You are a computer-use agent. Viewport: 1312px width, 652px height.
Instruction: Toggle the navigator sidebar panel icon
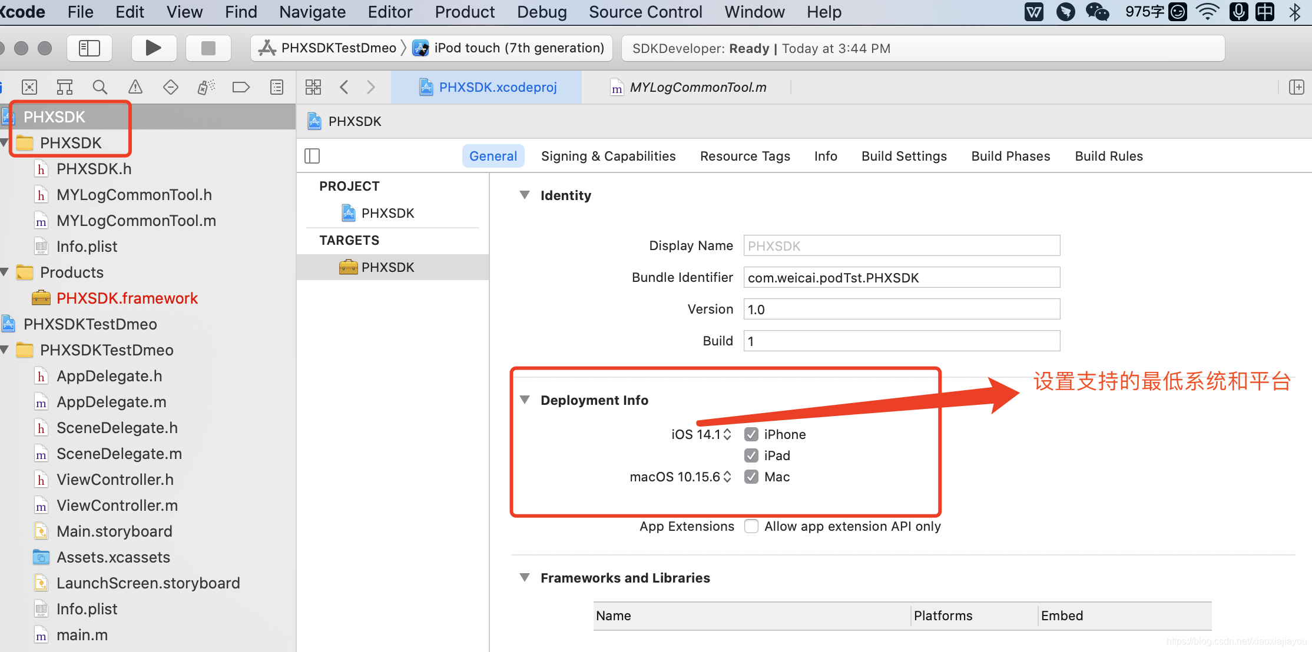tap(90, 48)
